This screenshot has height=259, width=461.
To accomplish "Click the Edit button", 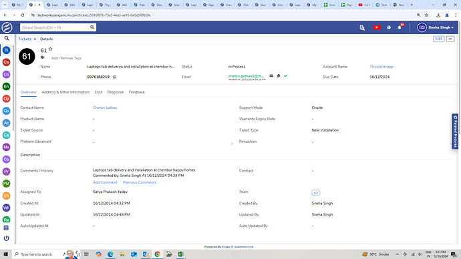I will coord(438,39).
